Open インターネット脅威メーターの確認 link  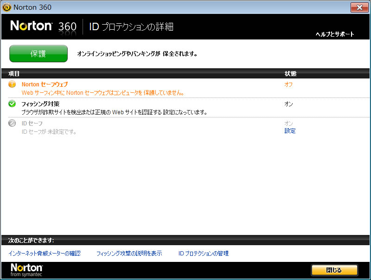pyautogui.click(x=45, y=254)
